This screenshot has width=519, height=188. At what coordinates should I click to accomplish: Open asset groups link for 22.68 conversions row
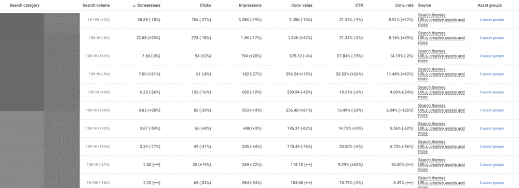click(x=492, y=38)
